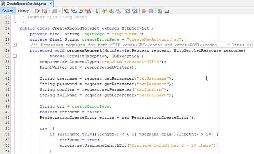The width and height of the screenshot is (254, 154).
Task: Toggle Rectangular Selection mode
Action: pos(95,11)
